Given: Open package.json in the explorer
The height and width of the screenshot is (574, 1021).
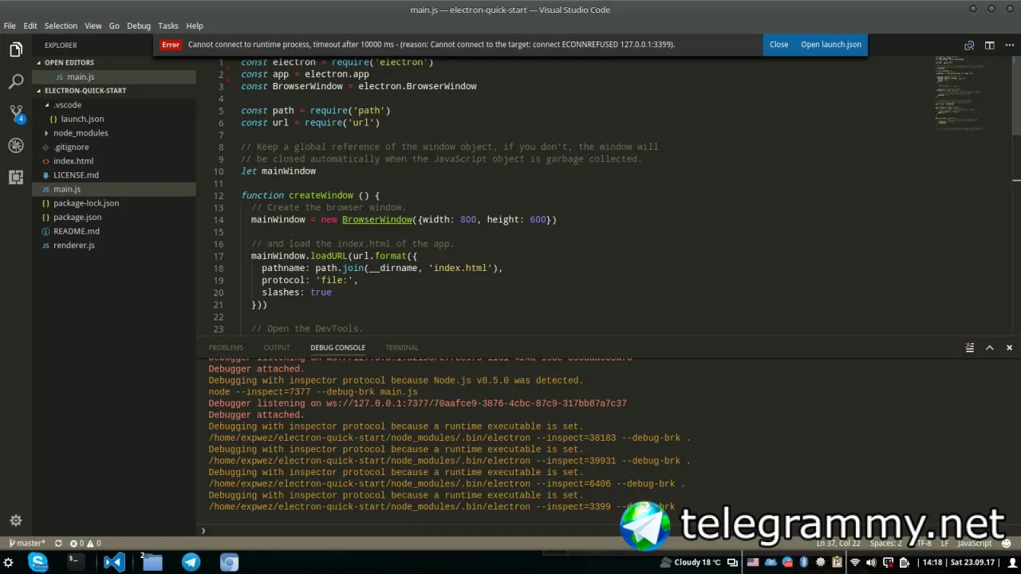Looking at the screenshot, I should tap(77, 217).
